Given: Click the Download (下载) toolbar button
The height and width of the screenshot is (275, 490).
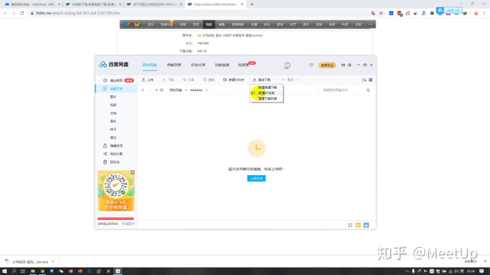Looking at the screenshot, I should [x=168, y=80].
